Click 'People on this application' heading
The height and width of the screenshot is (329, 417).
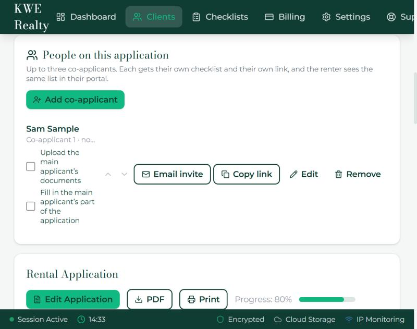[x=106, y=55]
